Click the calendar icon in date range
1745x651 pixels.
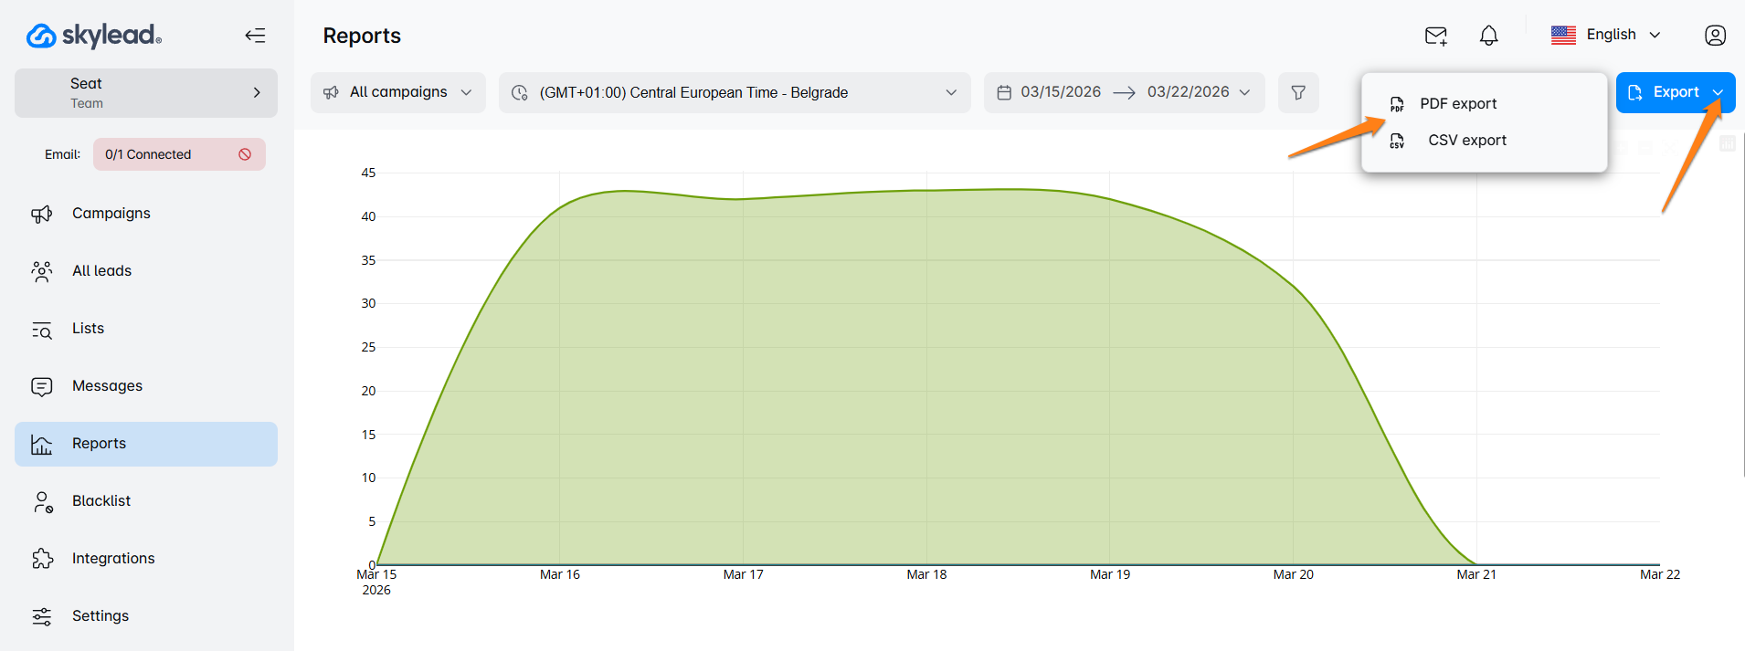point(1004,92)
